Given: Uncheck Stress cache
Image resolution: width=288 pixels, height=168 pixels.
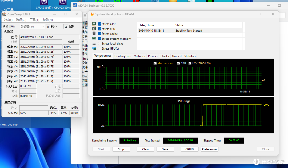Looking at the screenshot, I should click(x=99, y=34).
